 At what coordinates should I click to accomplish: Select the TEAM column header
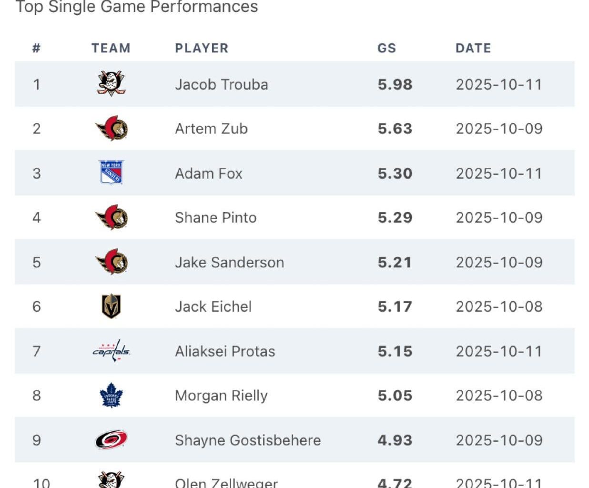(111, 48)
